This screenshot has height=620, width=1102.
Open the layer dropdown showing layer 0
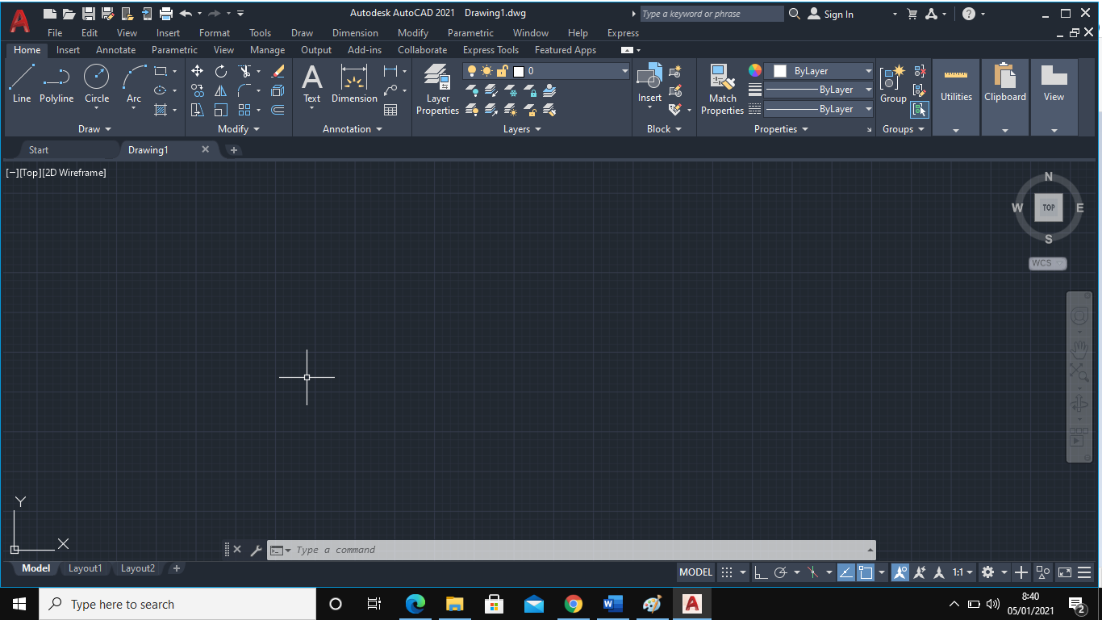pos(624,71)
